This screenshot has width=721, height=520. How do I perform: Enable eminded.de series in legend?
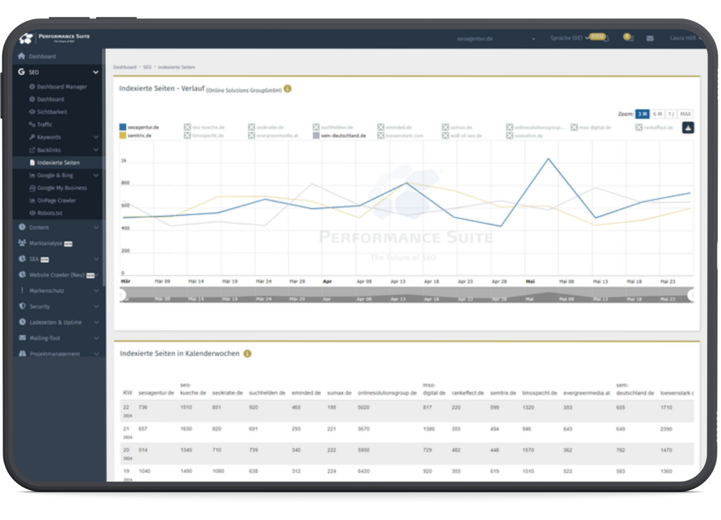(395, 128)
